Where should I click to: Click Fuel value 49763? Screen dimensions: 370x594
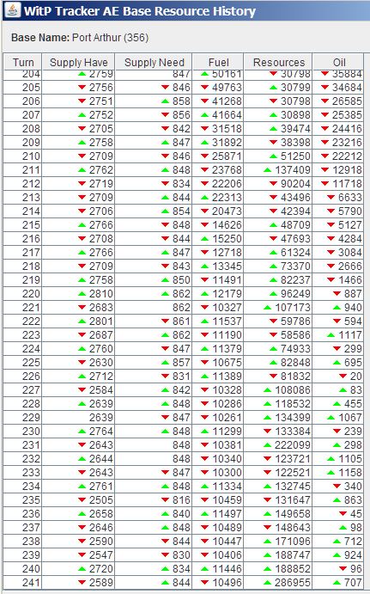tap(227, 88)
